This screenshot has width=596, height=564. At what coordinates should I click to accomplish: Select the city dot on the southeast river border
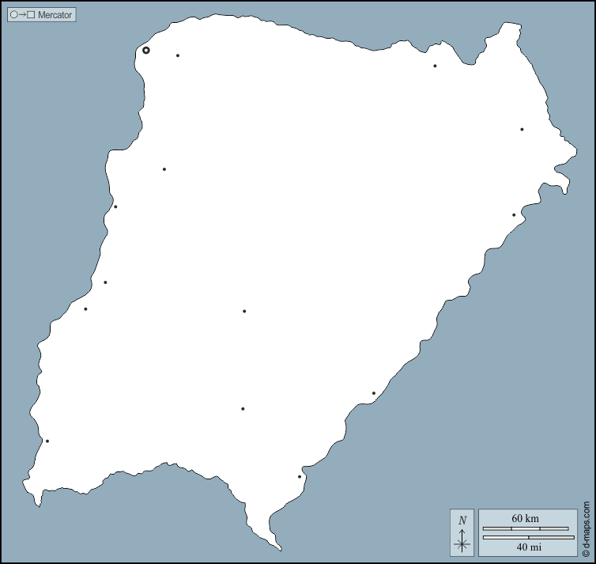(x=374, y=393)
